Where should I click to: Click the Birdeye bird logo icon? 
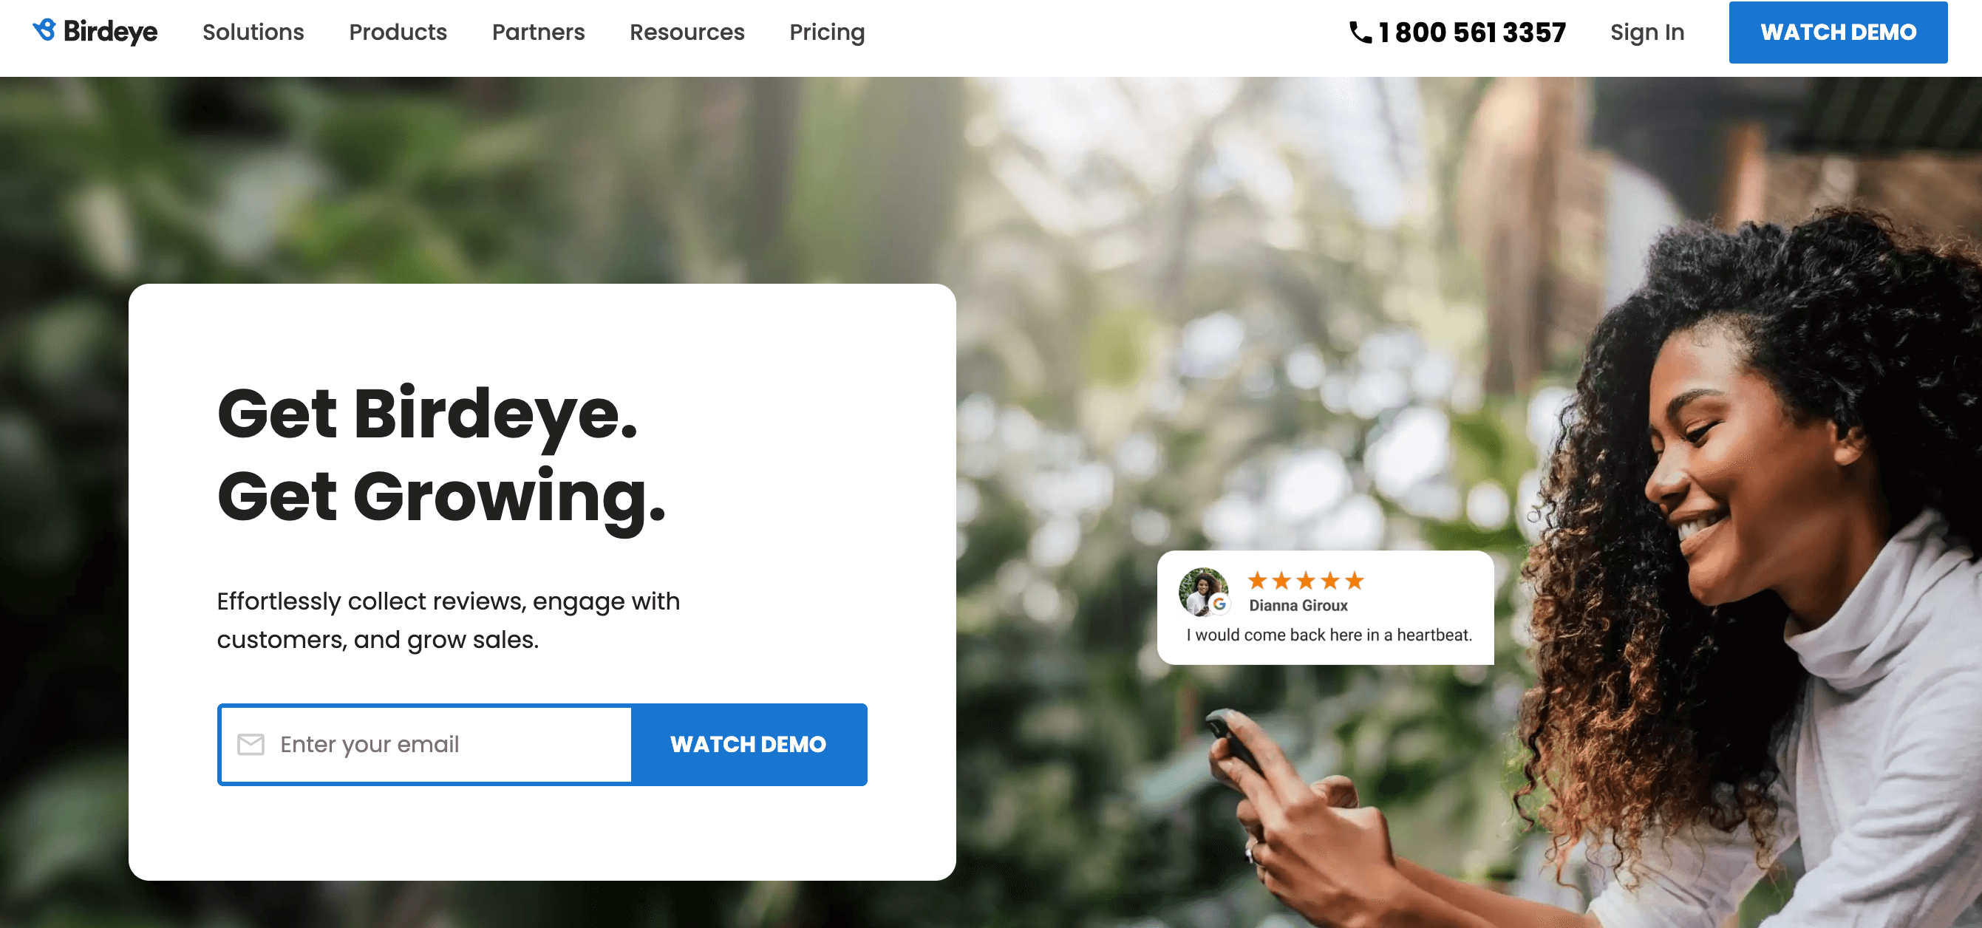44,30
